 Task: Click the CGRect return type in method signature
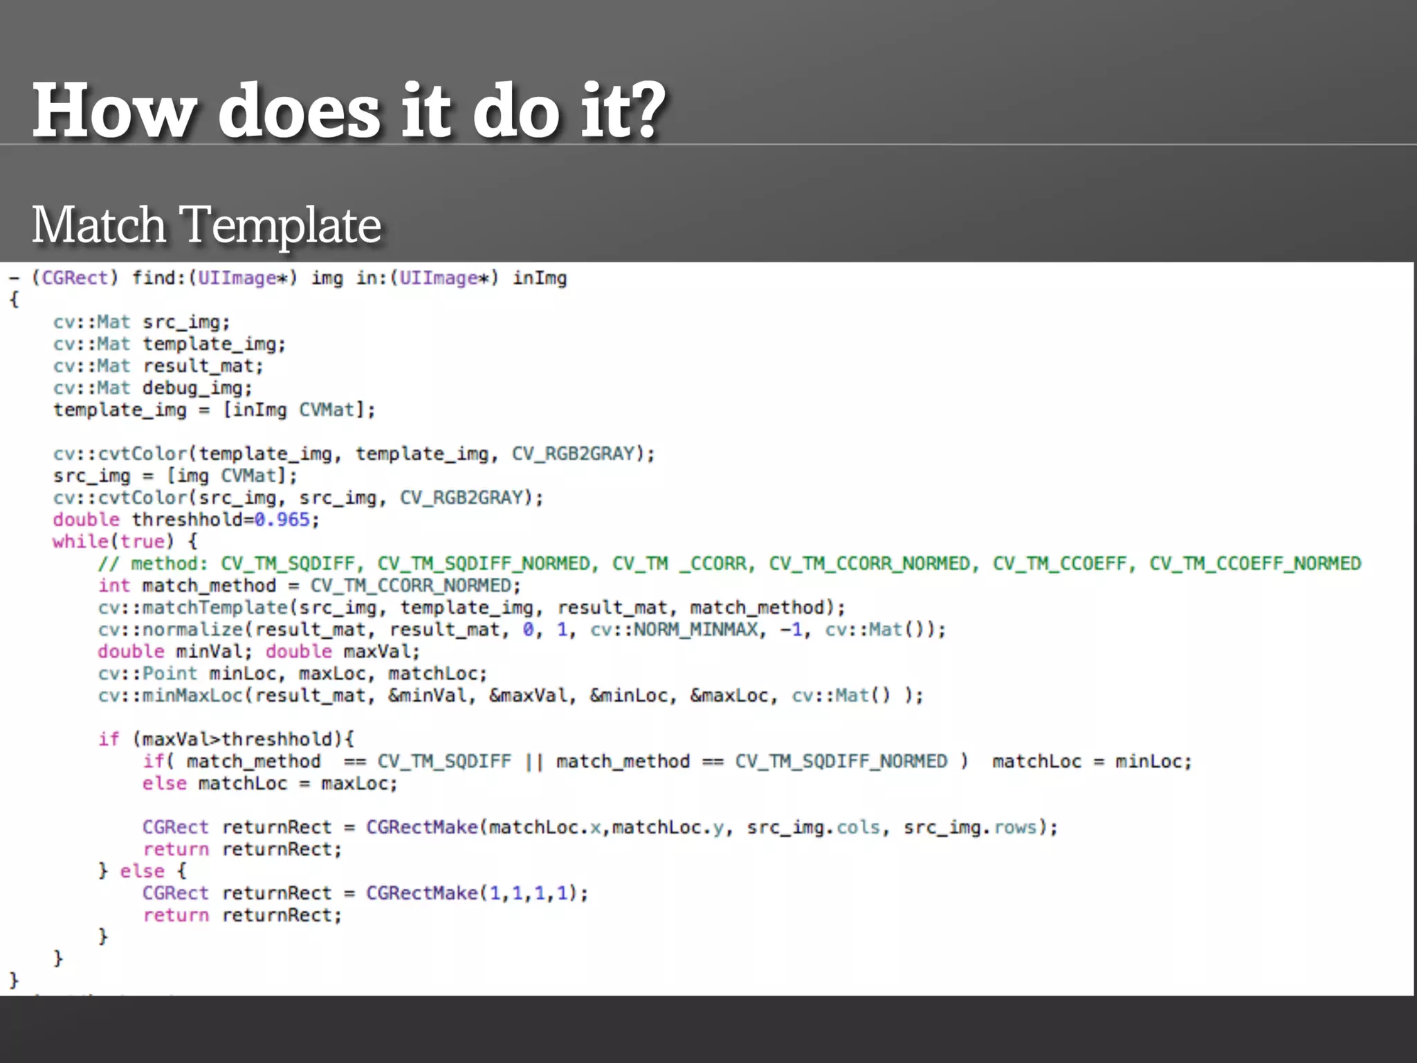coord(75,278)
